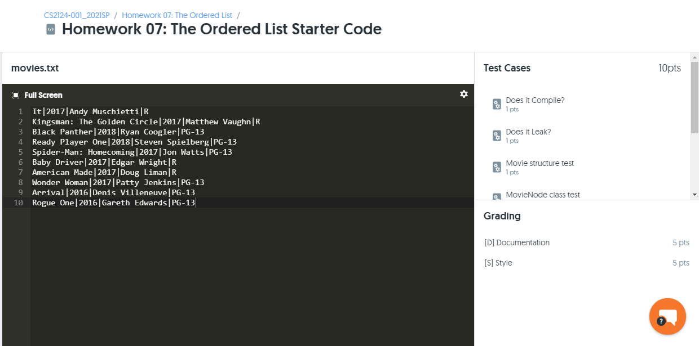Click the test cases scroll down arrow
This screenshot has height=346, width=699.
tap(694, 195)
